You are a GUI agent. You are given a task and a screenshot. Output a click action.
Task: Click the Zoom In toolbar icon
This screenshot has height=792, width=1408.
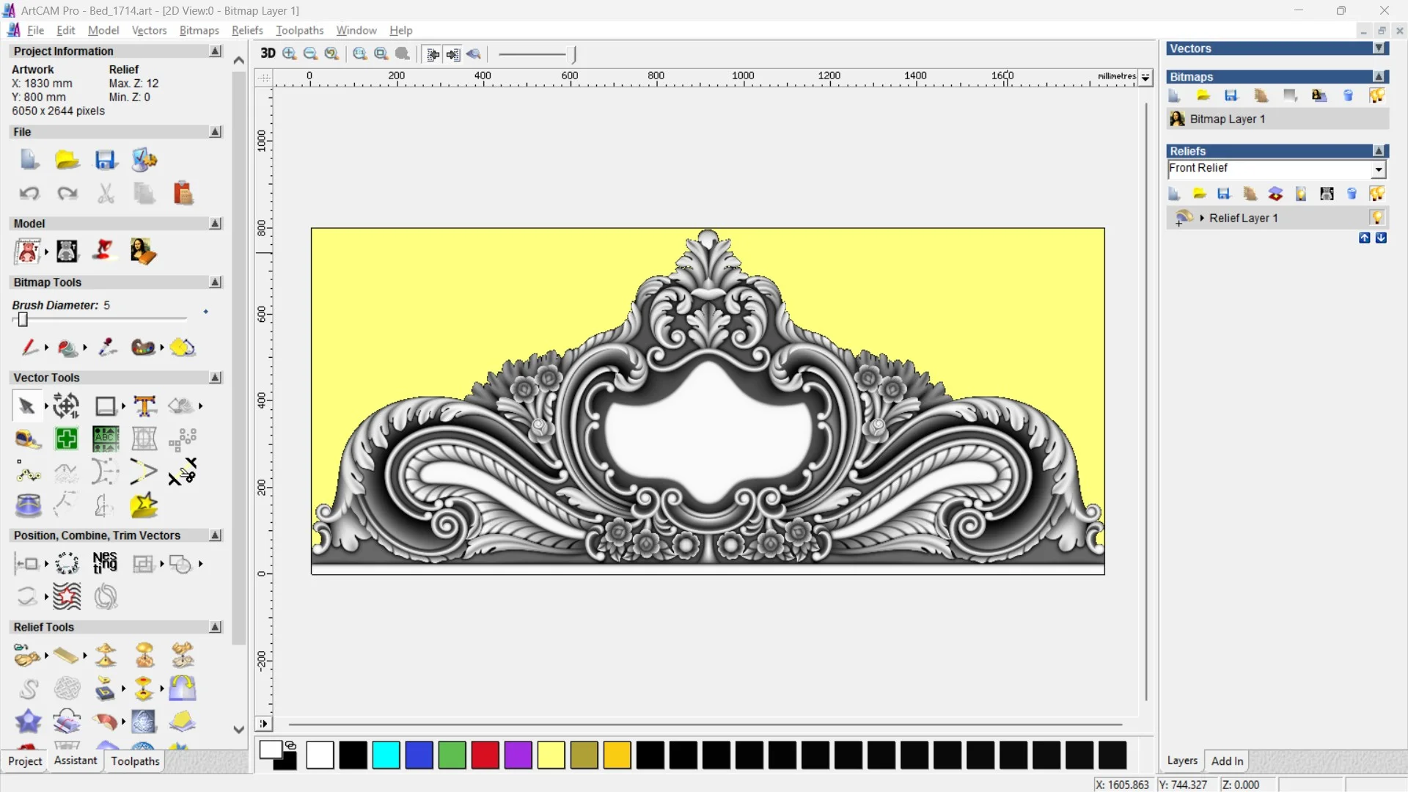(290, 54)
